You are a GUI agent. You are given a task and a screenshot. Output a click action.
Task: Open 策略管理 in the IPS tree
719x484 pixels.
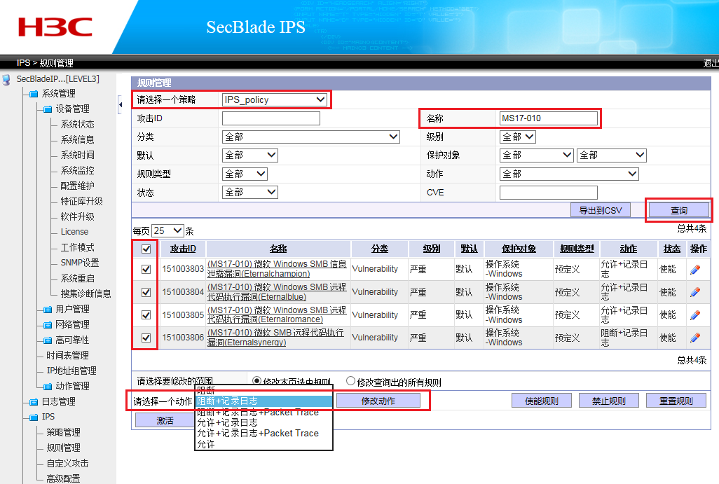point(63,432)
